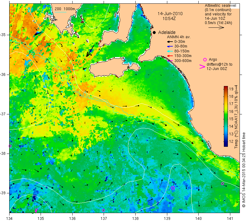
Task: Click the thick blue current arrow near 35°S, 135°E
Action: pos(38,33)
